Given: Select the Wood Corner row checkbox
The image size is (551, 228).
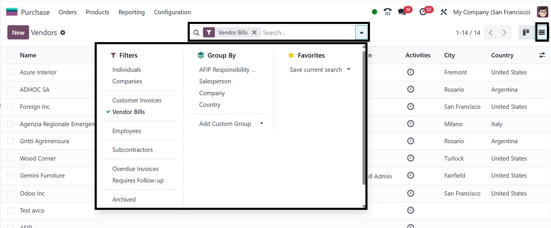Looking at the screenshot, I should 10,158.
